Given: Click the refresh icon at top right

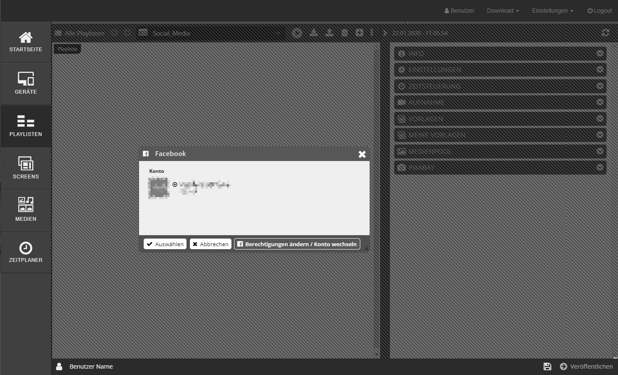Looking at the screenshot, I should (605, 33).
